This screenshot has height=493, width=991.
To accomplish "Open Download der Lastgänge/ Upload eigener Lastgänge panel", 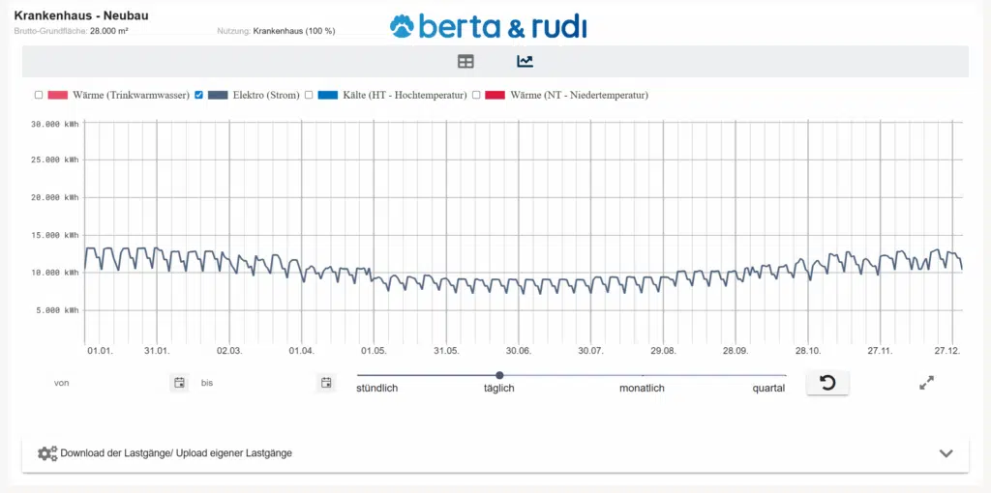I will click(x=176, y=452).
